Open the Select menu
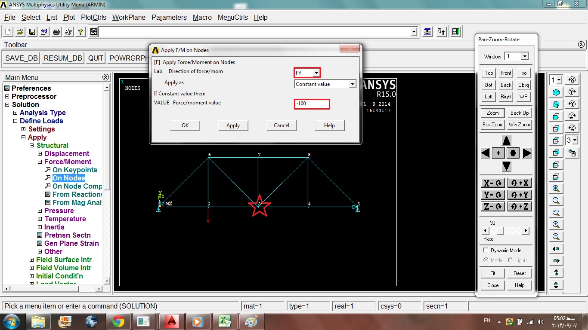The width and height of the screenshot is (588, 330). [31, 17]
